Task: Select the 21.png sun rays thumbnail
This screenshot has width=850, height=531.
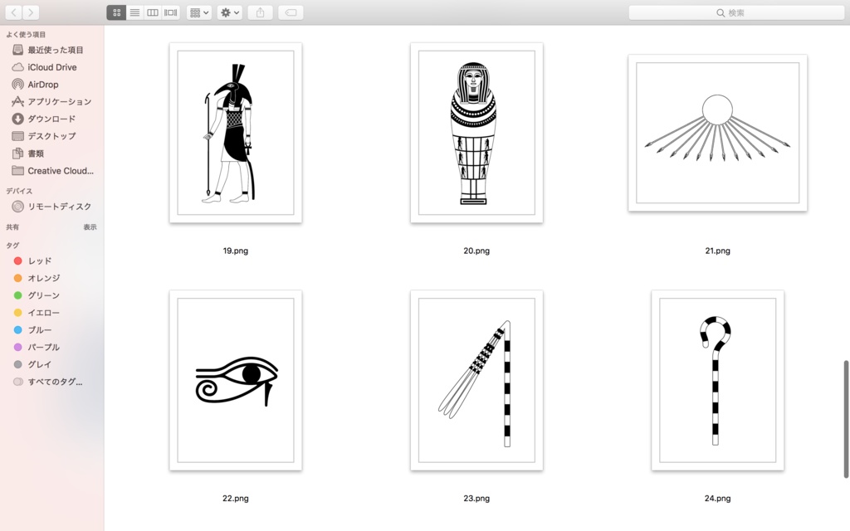Action: pyautogui.click(x=718, y=133)
